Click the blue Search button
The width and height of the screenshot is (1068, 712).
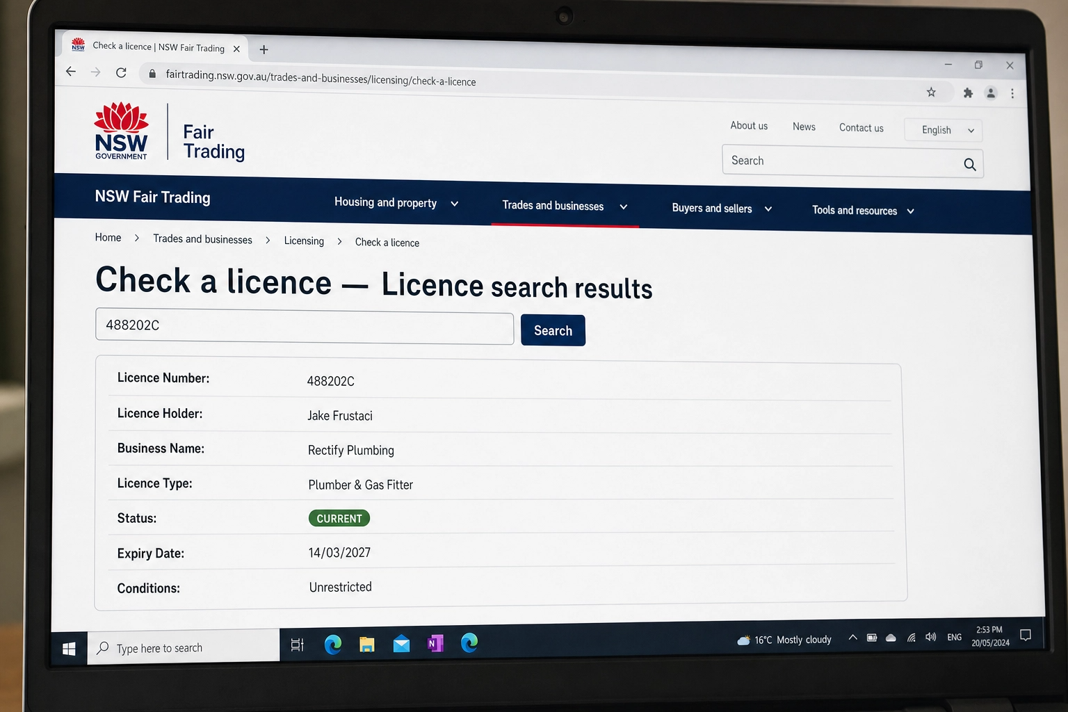553,330
